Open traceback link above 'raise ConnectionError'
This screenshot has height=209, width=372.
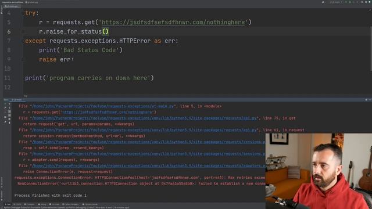(149, 165)
